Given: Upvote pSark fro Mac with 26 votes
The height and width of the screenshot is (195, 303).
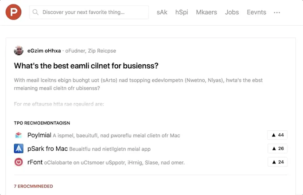Looking at the screenshot, I should (x=277, y=148).
